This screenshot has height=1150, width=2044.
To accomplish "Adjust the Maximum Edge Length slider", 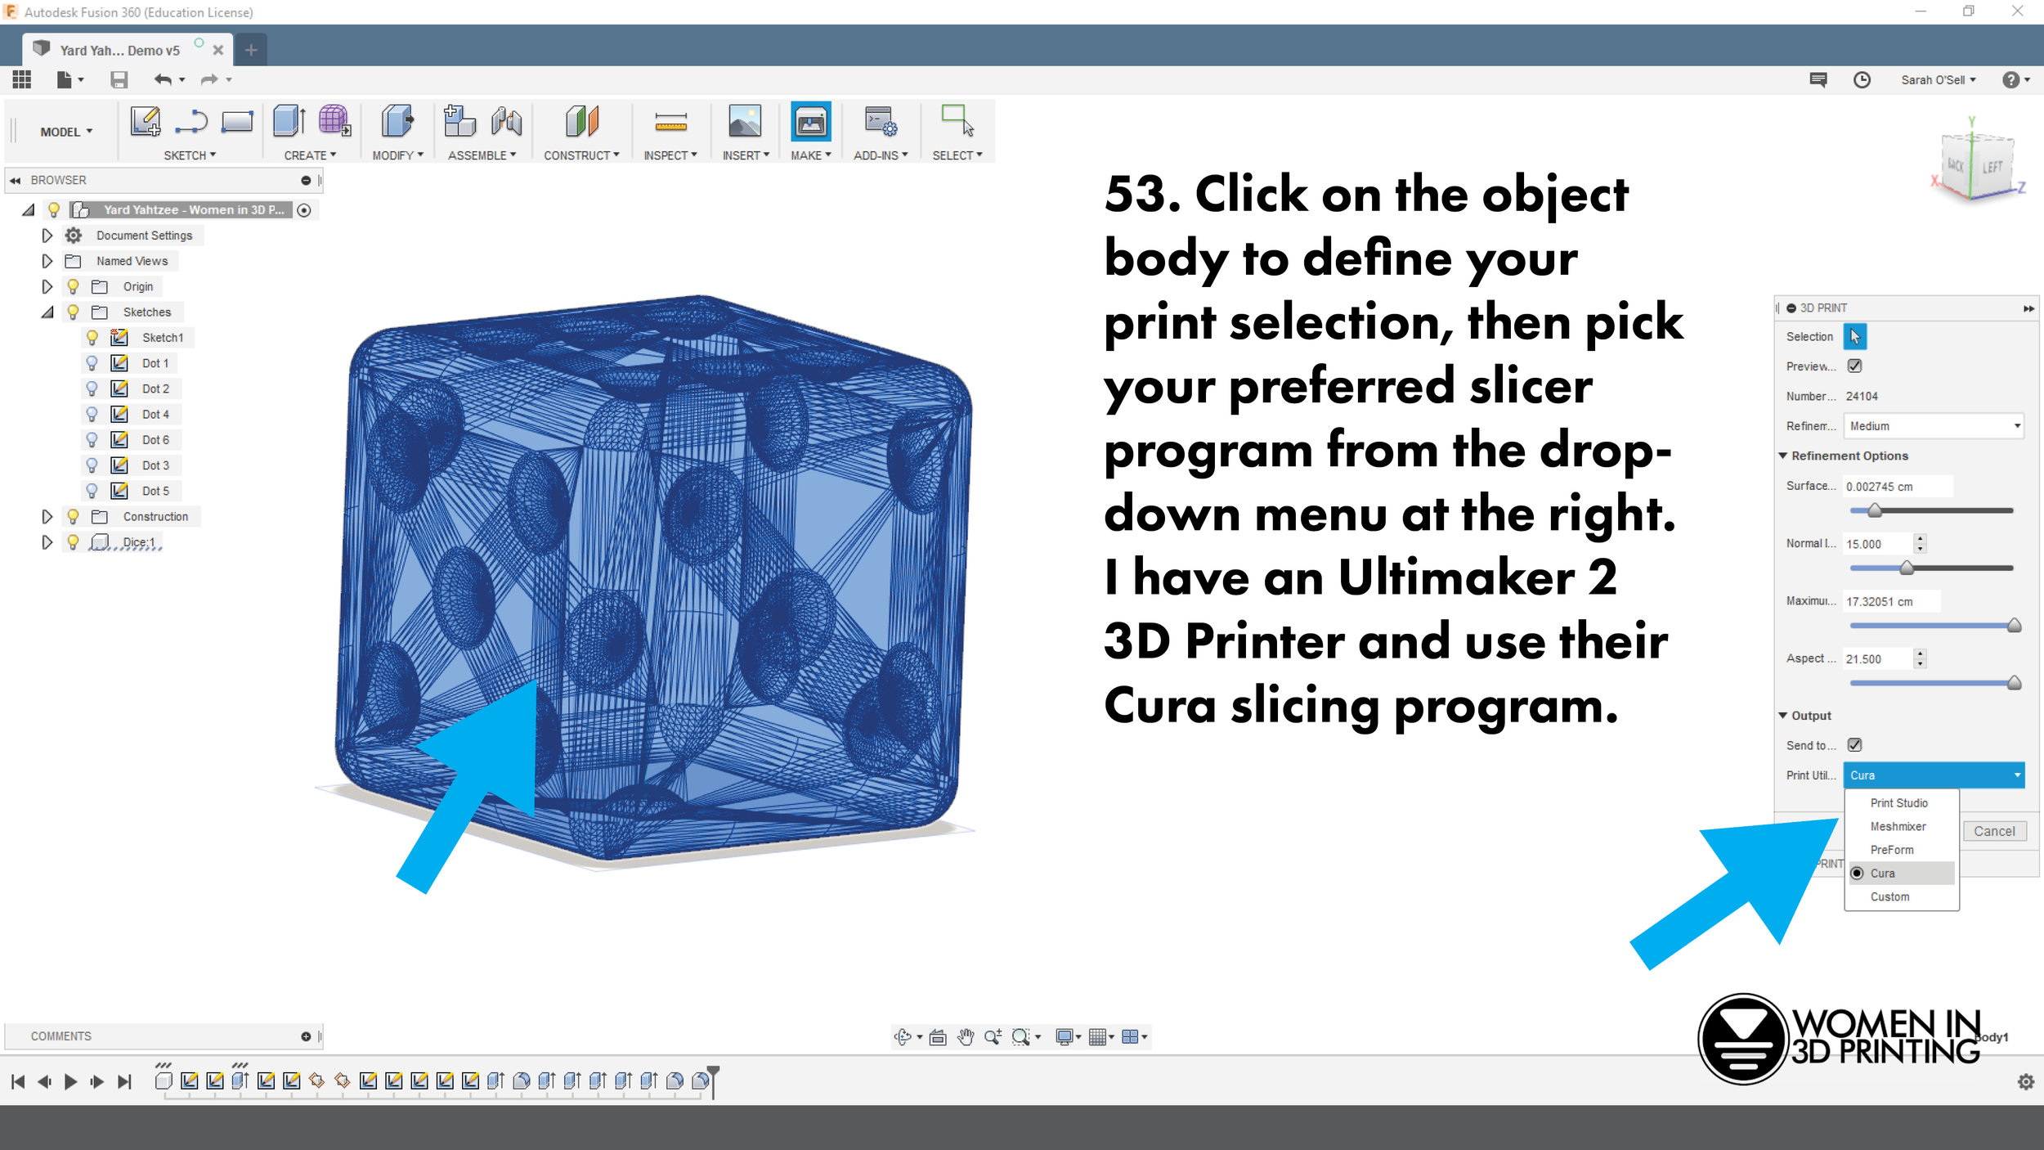I will 2014,626.
